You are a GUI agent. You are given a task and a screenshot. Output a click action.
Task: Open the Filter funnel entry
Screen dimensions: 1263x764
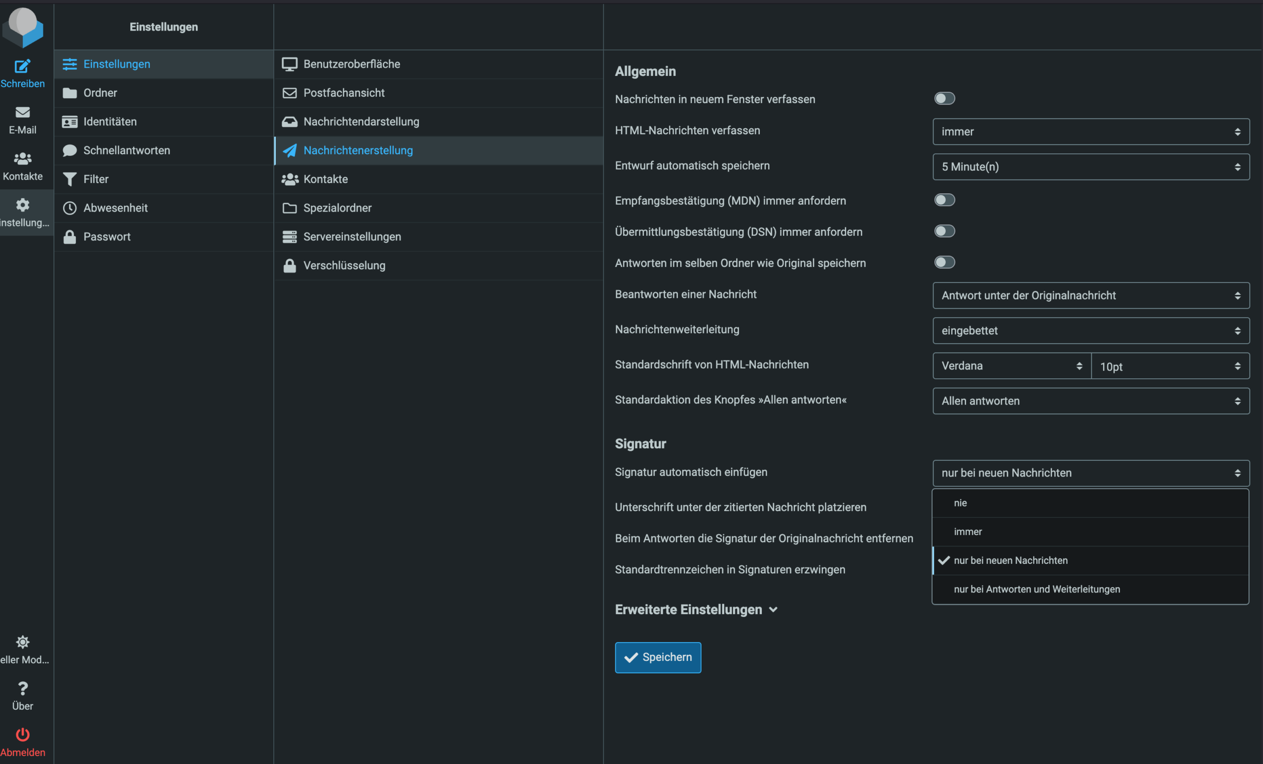96,180
